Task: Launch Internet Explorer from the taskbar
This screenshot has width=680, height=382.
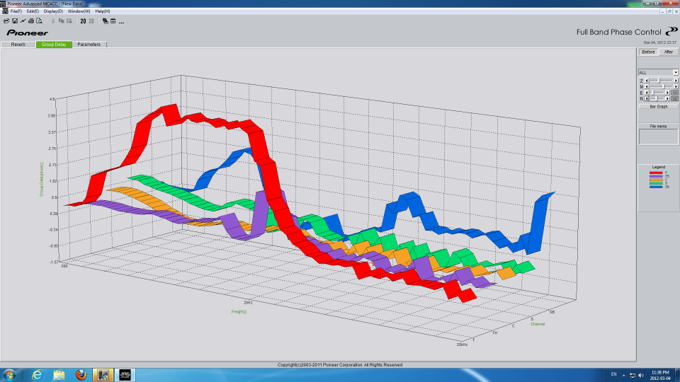Action: click(37, 375)
